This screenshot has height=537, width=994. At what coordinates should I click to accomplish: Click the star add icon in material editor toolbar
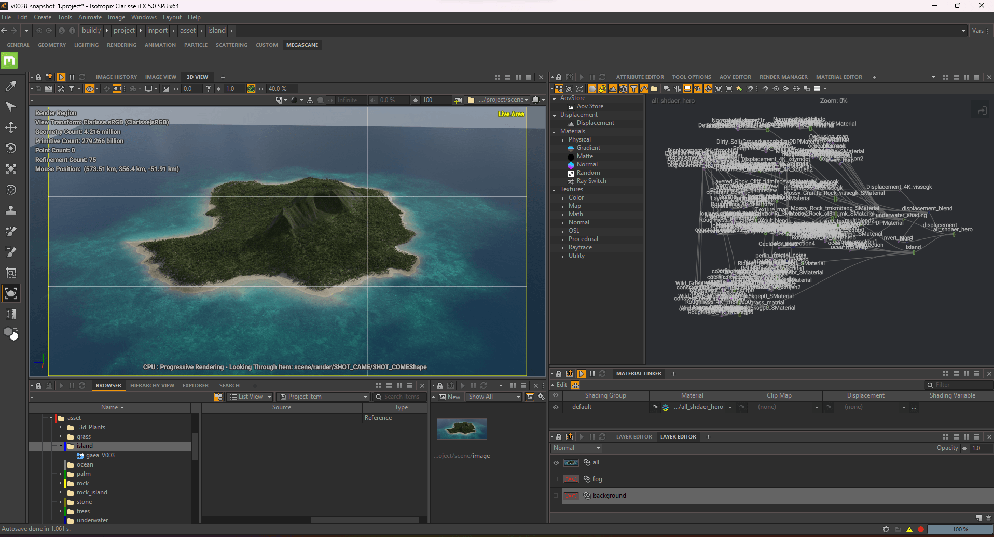(739, 89)
